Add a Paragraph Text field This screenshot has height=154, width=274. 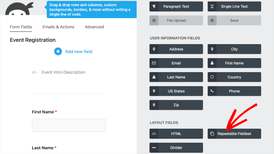(176, 6)
